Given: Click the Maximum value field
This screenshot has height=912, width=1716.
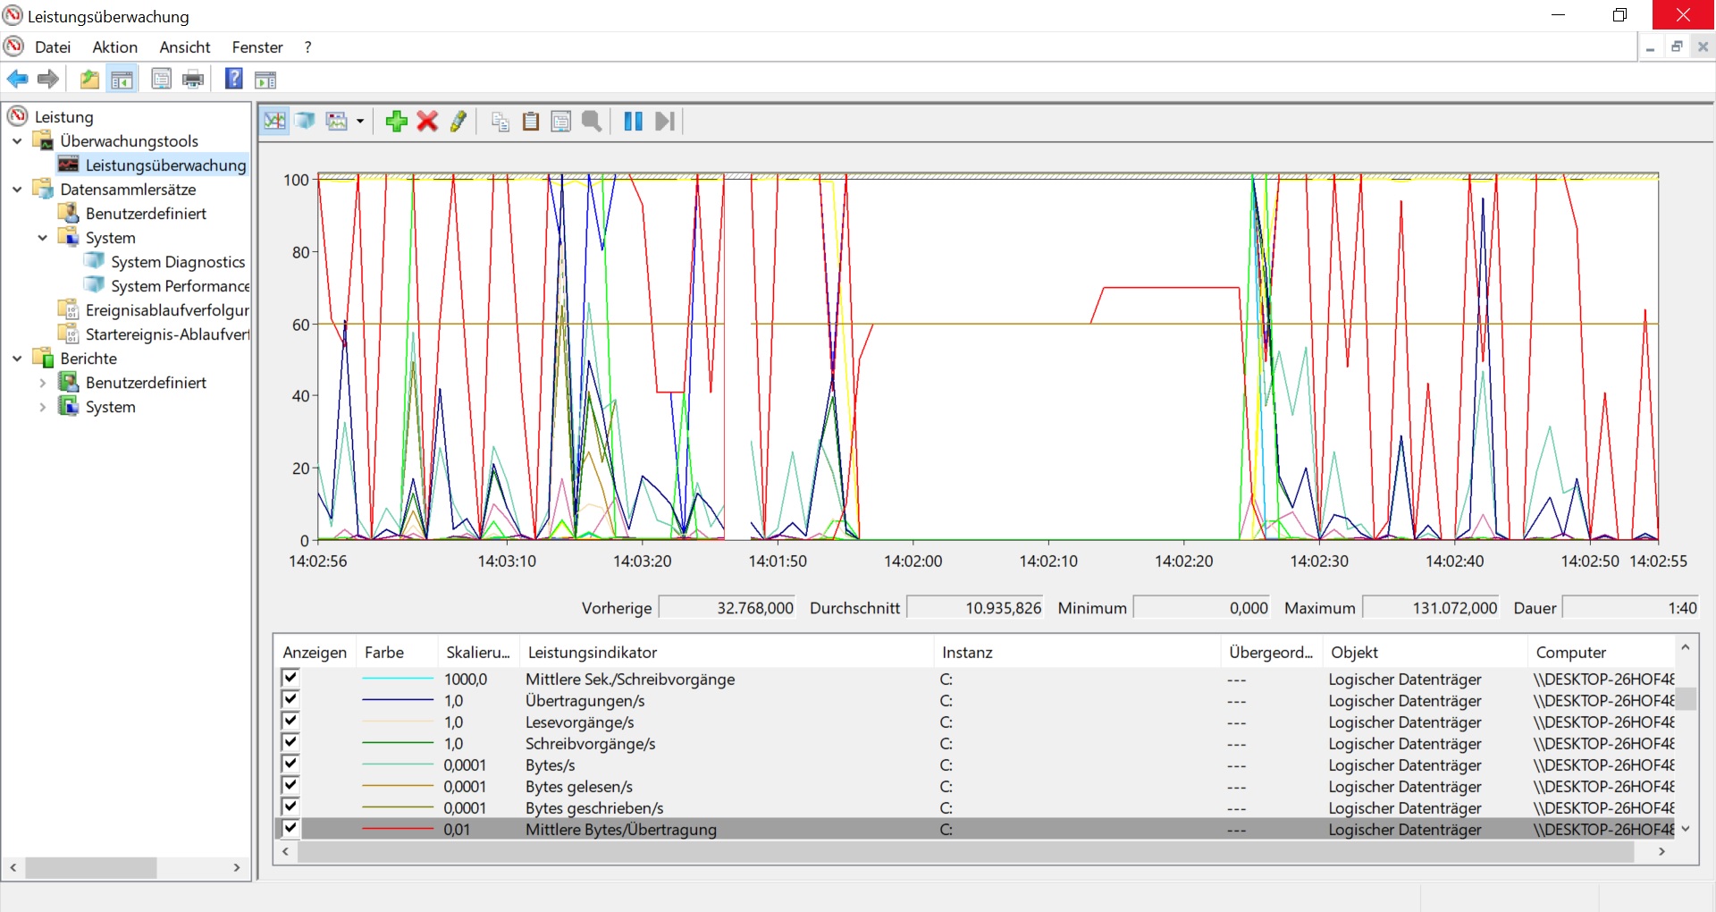Looking at the screenshot, I should (x=1432, y=608).
